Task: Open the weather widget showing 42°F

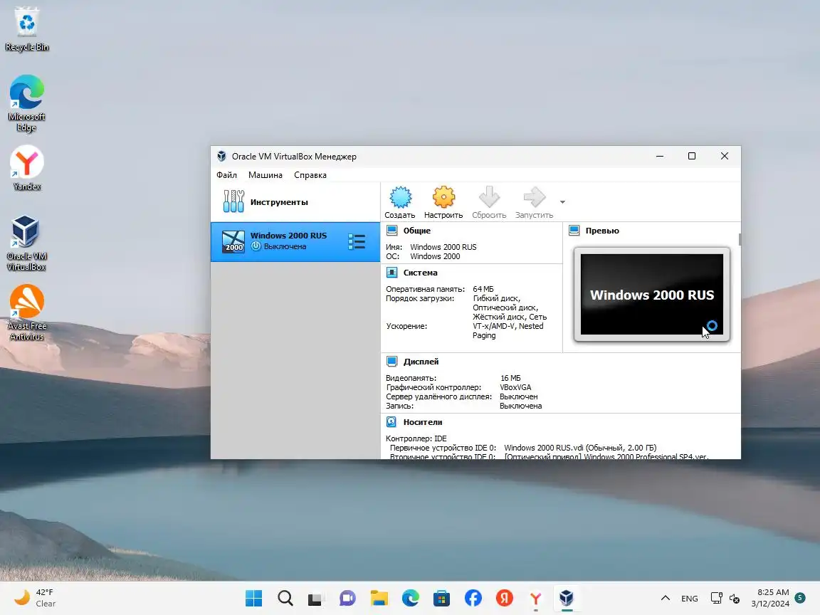Action: click(x=35, y=598)
